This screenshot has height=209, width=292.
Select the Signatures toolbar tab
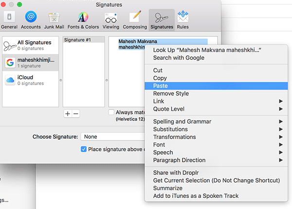point(162,20)
